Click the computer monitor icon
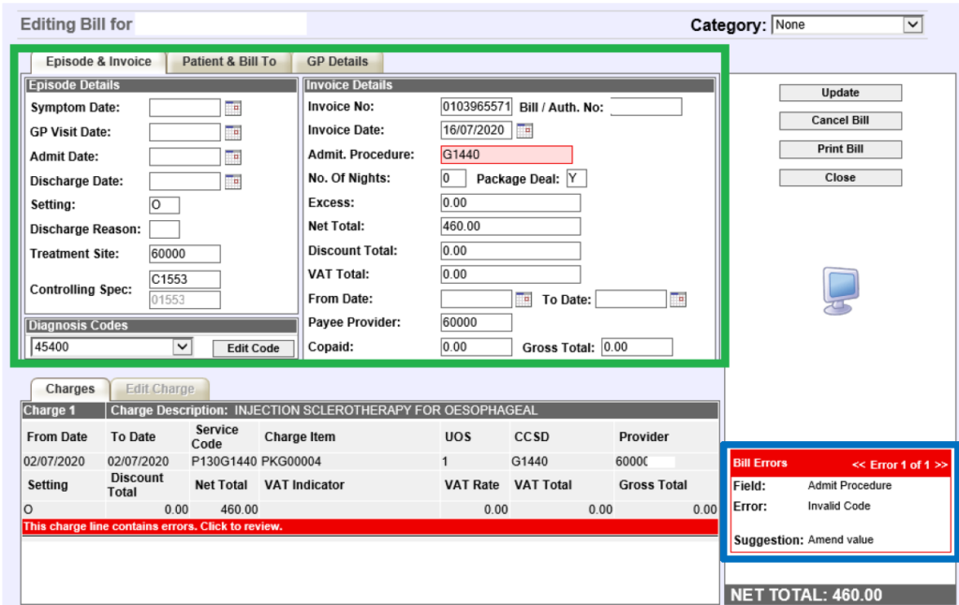 click(x=840, y=291)
